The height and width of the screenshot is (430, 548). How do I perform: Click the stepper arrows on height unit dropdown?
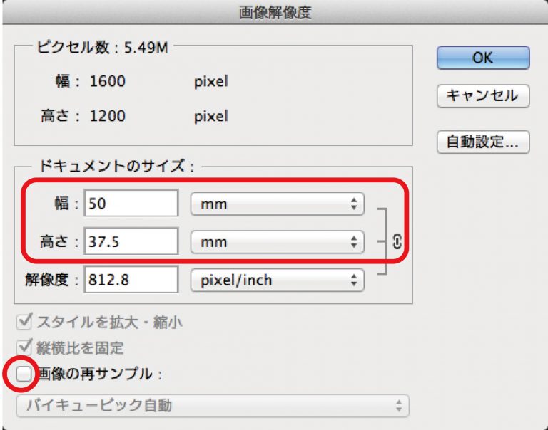(354, 241)
